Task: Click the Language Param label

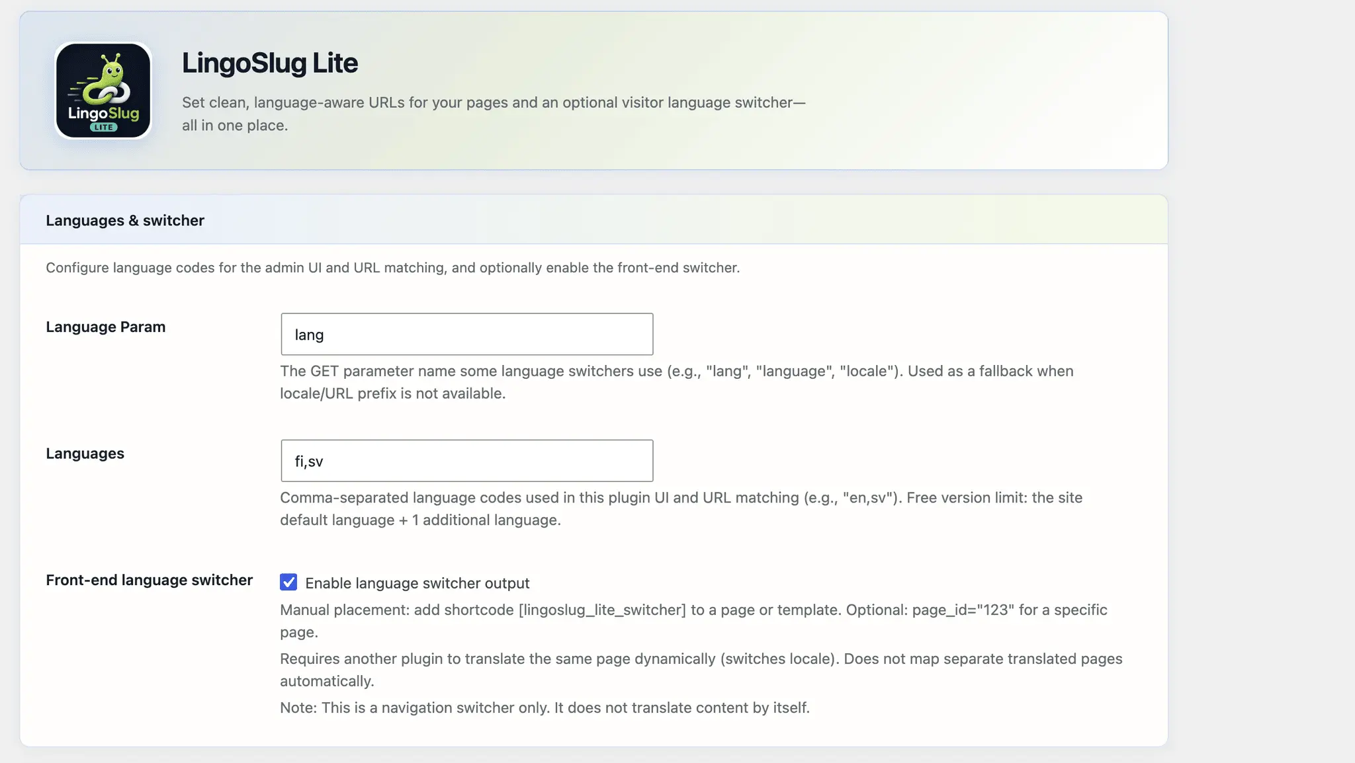Action: coord(106,327)
